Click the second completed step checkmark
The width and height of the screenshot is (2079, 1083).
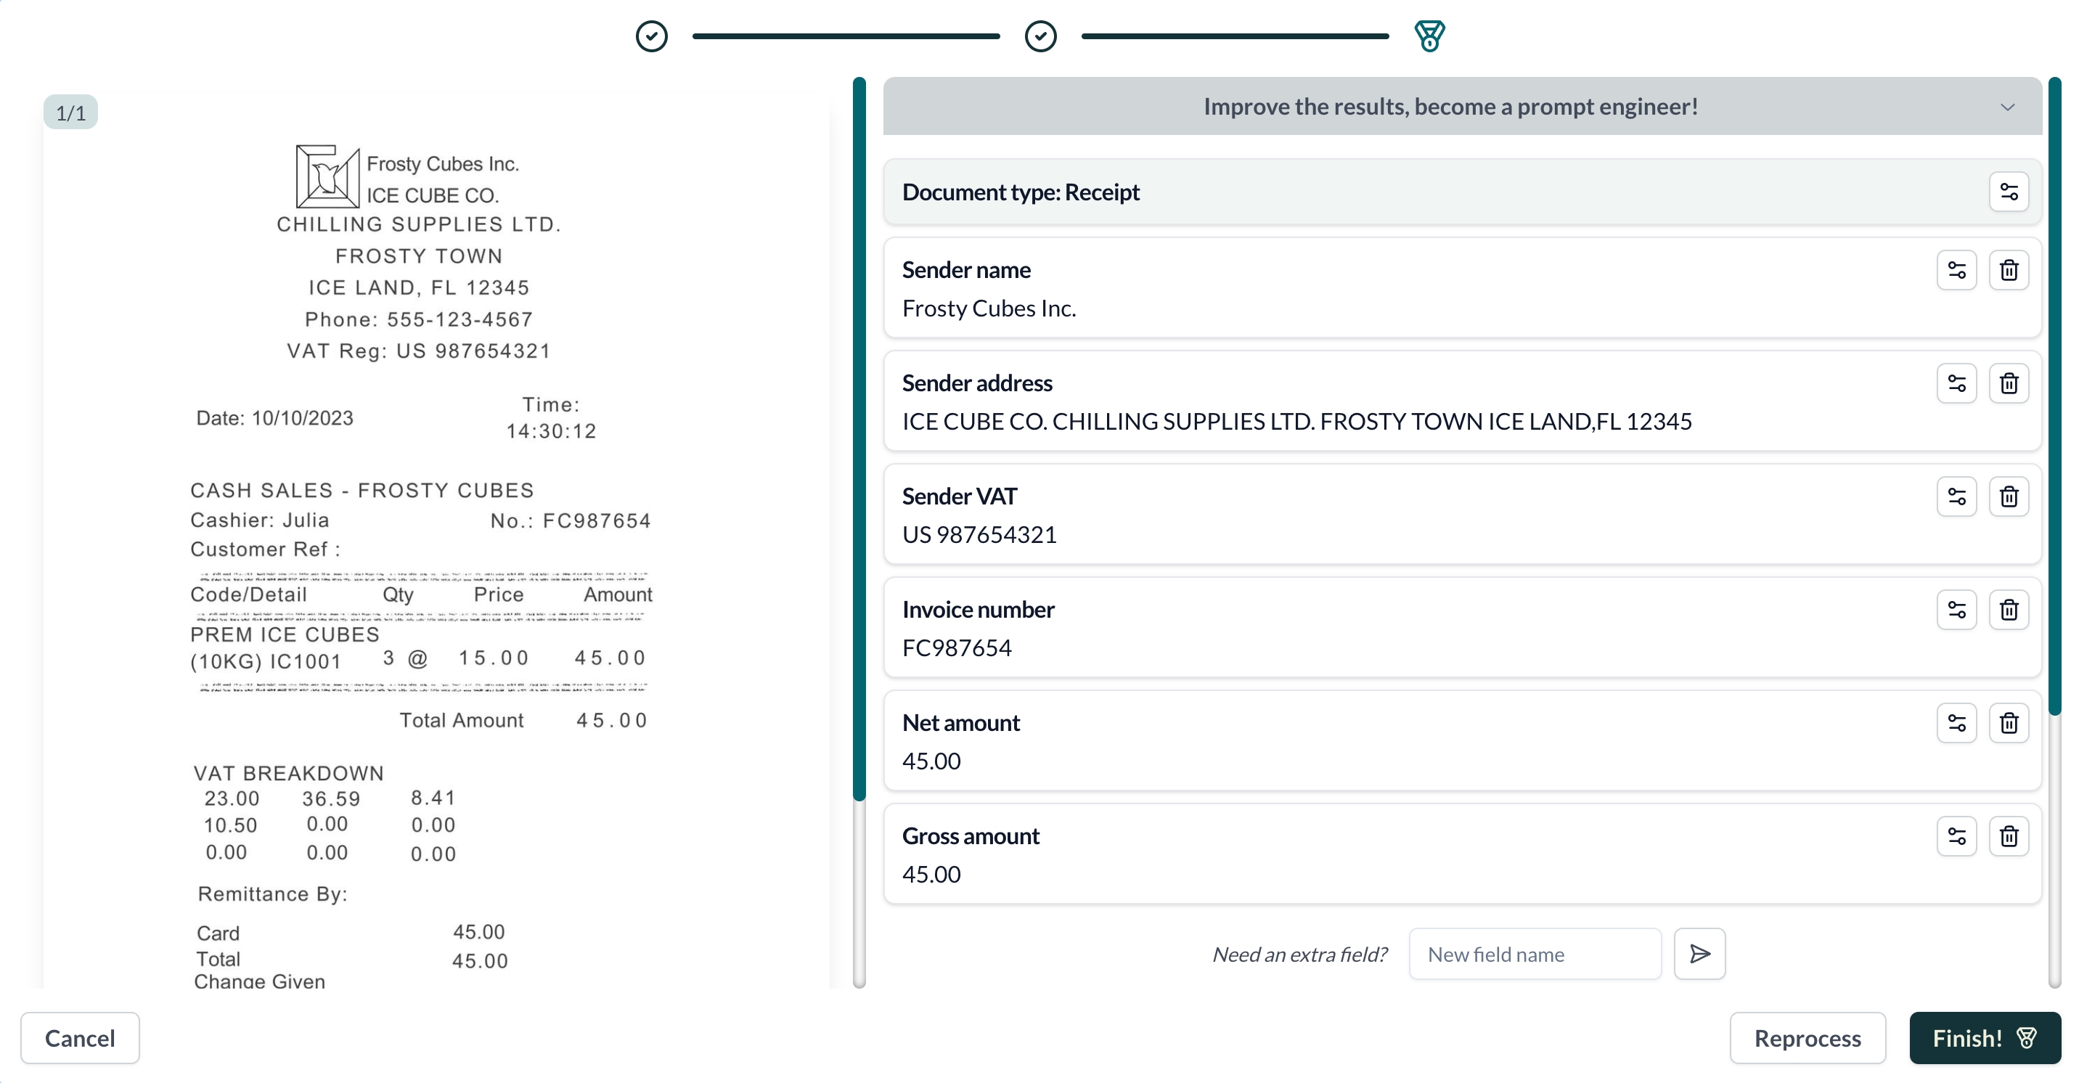[x=1040, y=36]
